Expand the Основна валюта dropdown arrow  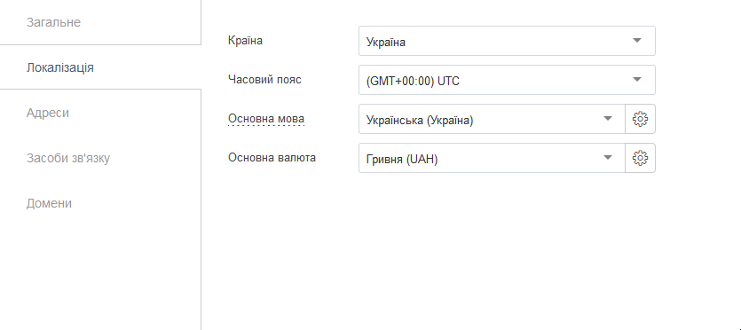[608, 158]
